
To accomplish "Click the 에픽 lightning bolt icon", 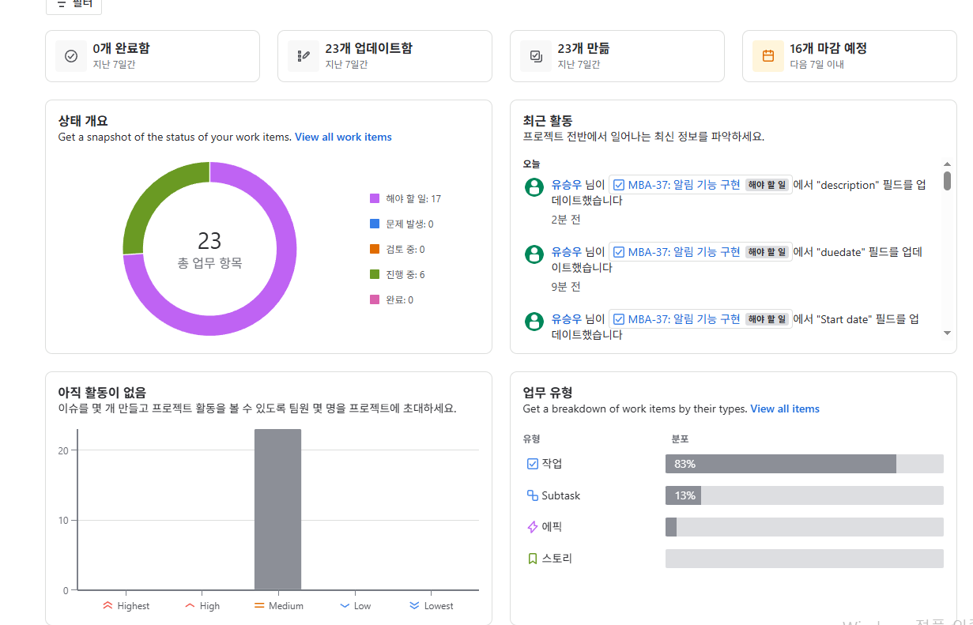I will click(532, 527).
